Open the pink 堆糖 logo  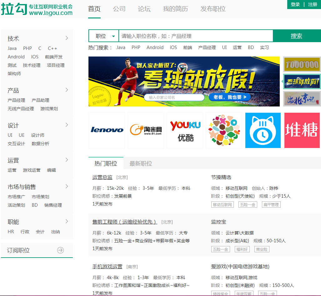(x=302, y=130)
